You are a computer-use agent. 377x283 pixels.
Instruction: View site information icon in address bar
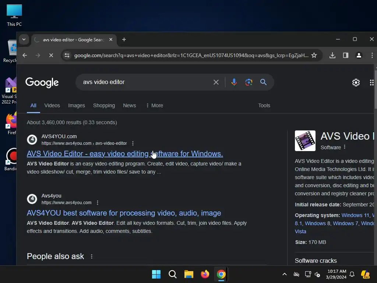coord(67,55)
